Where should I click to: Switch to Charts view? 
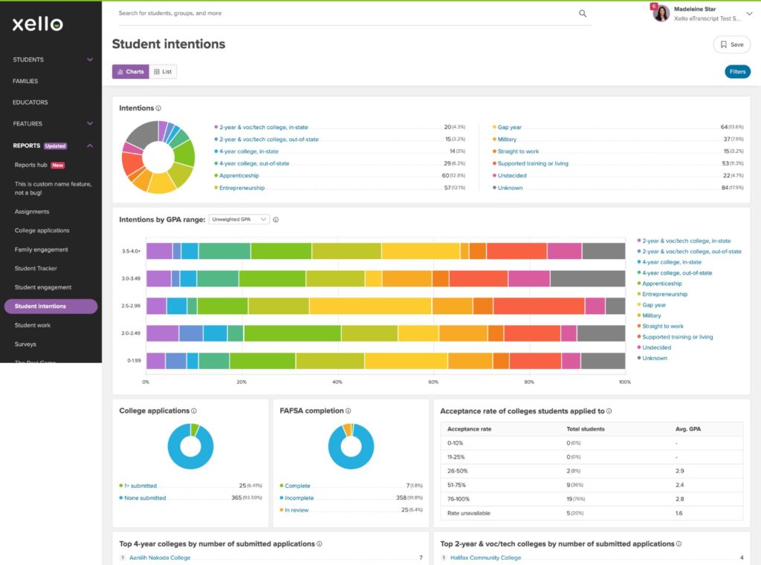pos(131,72)
